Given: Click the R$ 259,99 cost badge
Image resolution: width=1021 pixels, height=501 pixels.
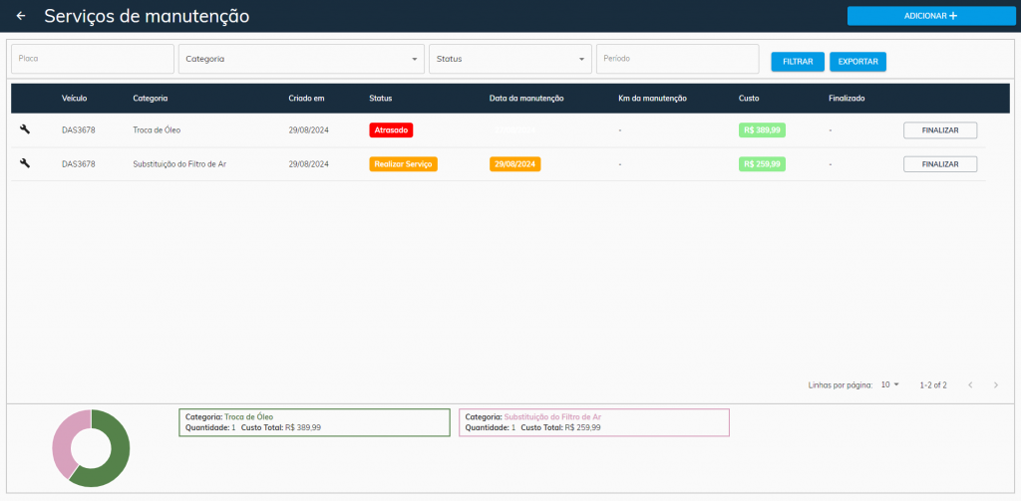Looking at the screenshot, I should (762, 164).
